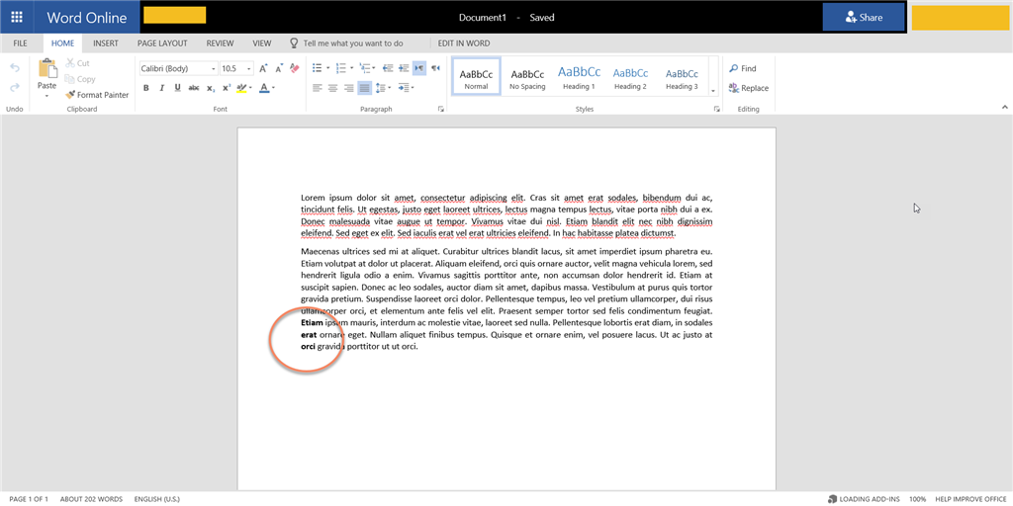Image resolution: width=1013 pixels, height=506 pixels.
Task: Center align the paragraph
Action: (333, 88)
